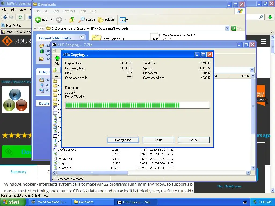275x206 pixels.
Task: Open Favorites menu in Downloads window
Action: coord(69,11)
